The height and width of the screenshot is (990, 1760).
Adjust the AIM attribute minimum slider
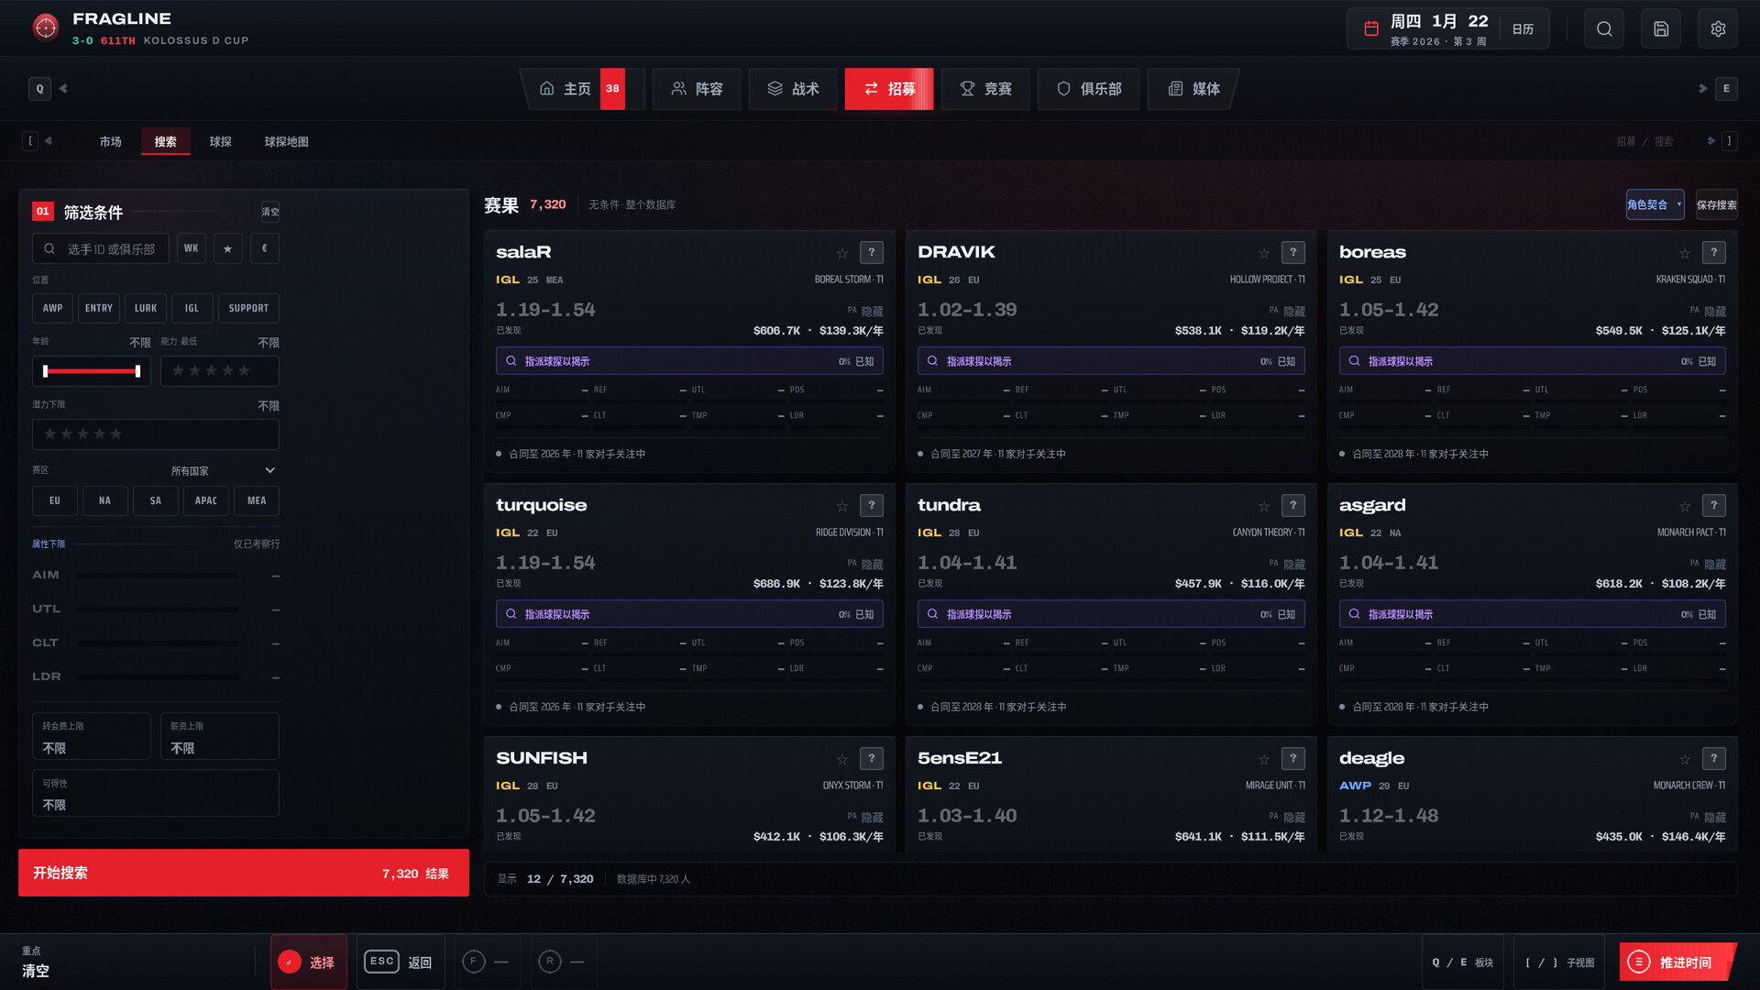click(158, 576)
